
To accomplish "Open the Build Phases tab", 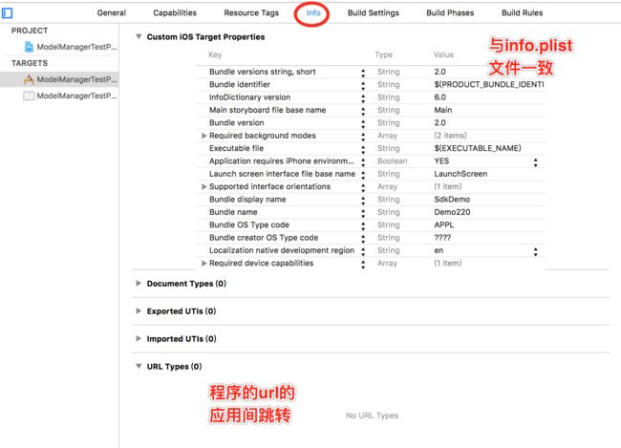I will (450, 12).
